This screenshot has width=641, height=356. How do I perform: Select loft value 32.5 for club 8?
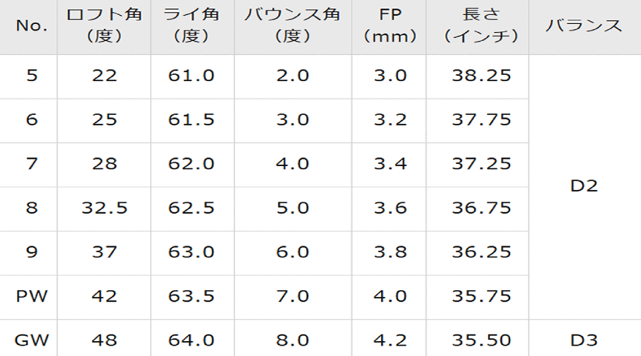pyautogui.click(x=104, y=208)
